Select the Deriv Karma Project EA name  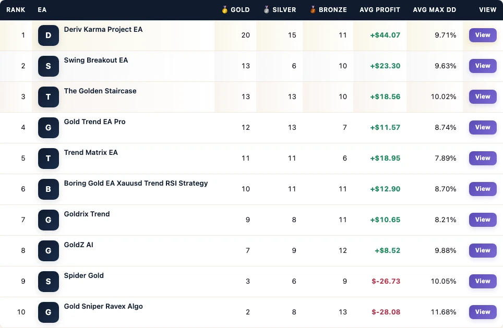[103, 30]
